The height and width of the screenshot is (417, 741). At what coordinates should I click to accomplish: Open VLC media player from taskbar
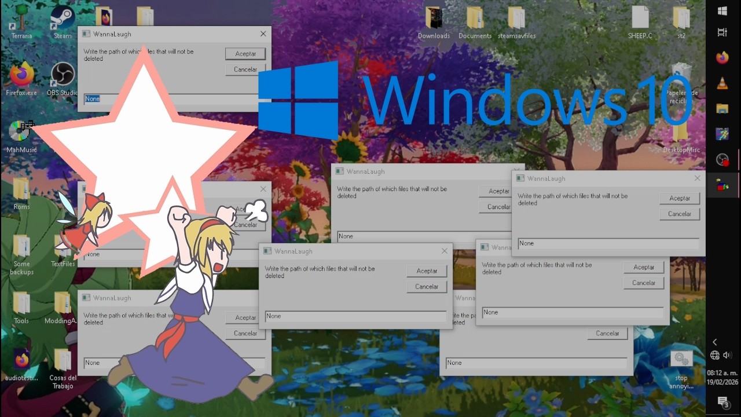722,83
